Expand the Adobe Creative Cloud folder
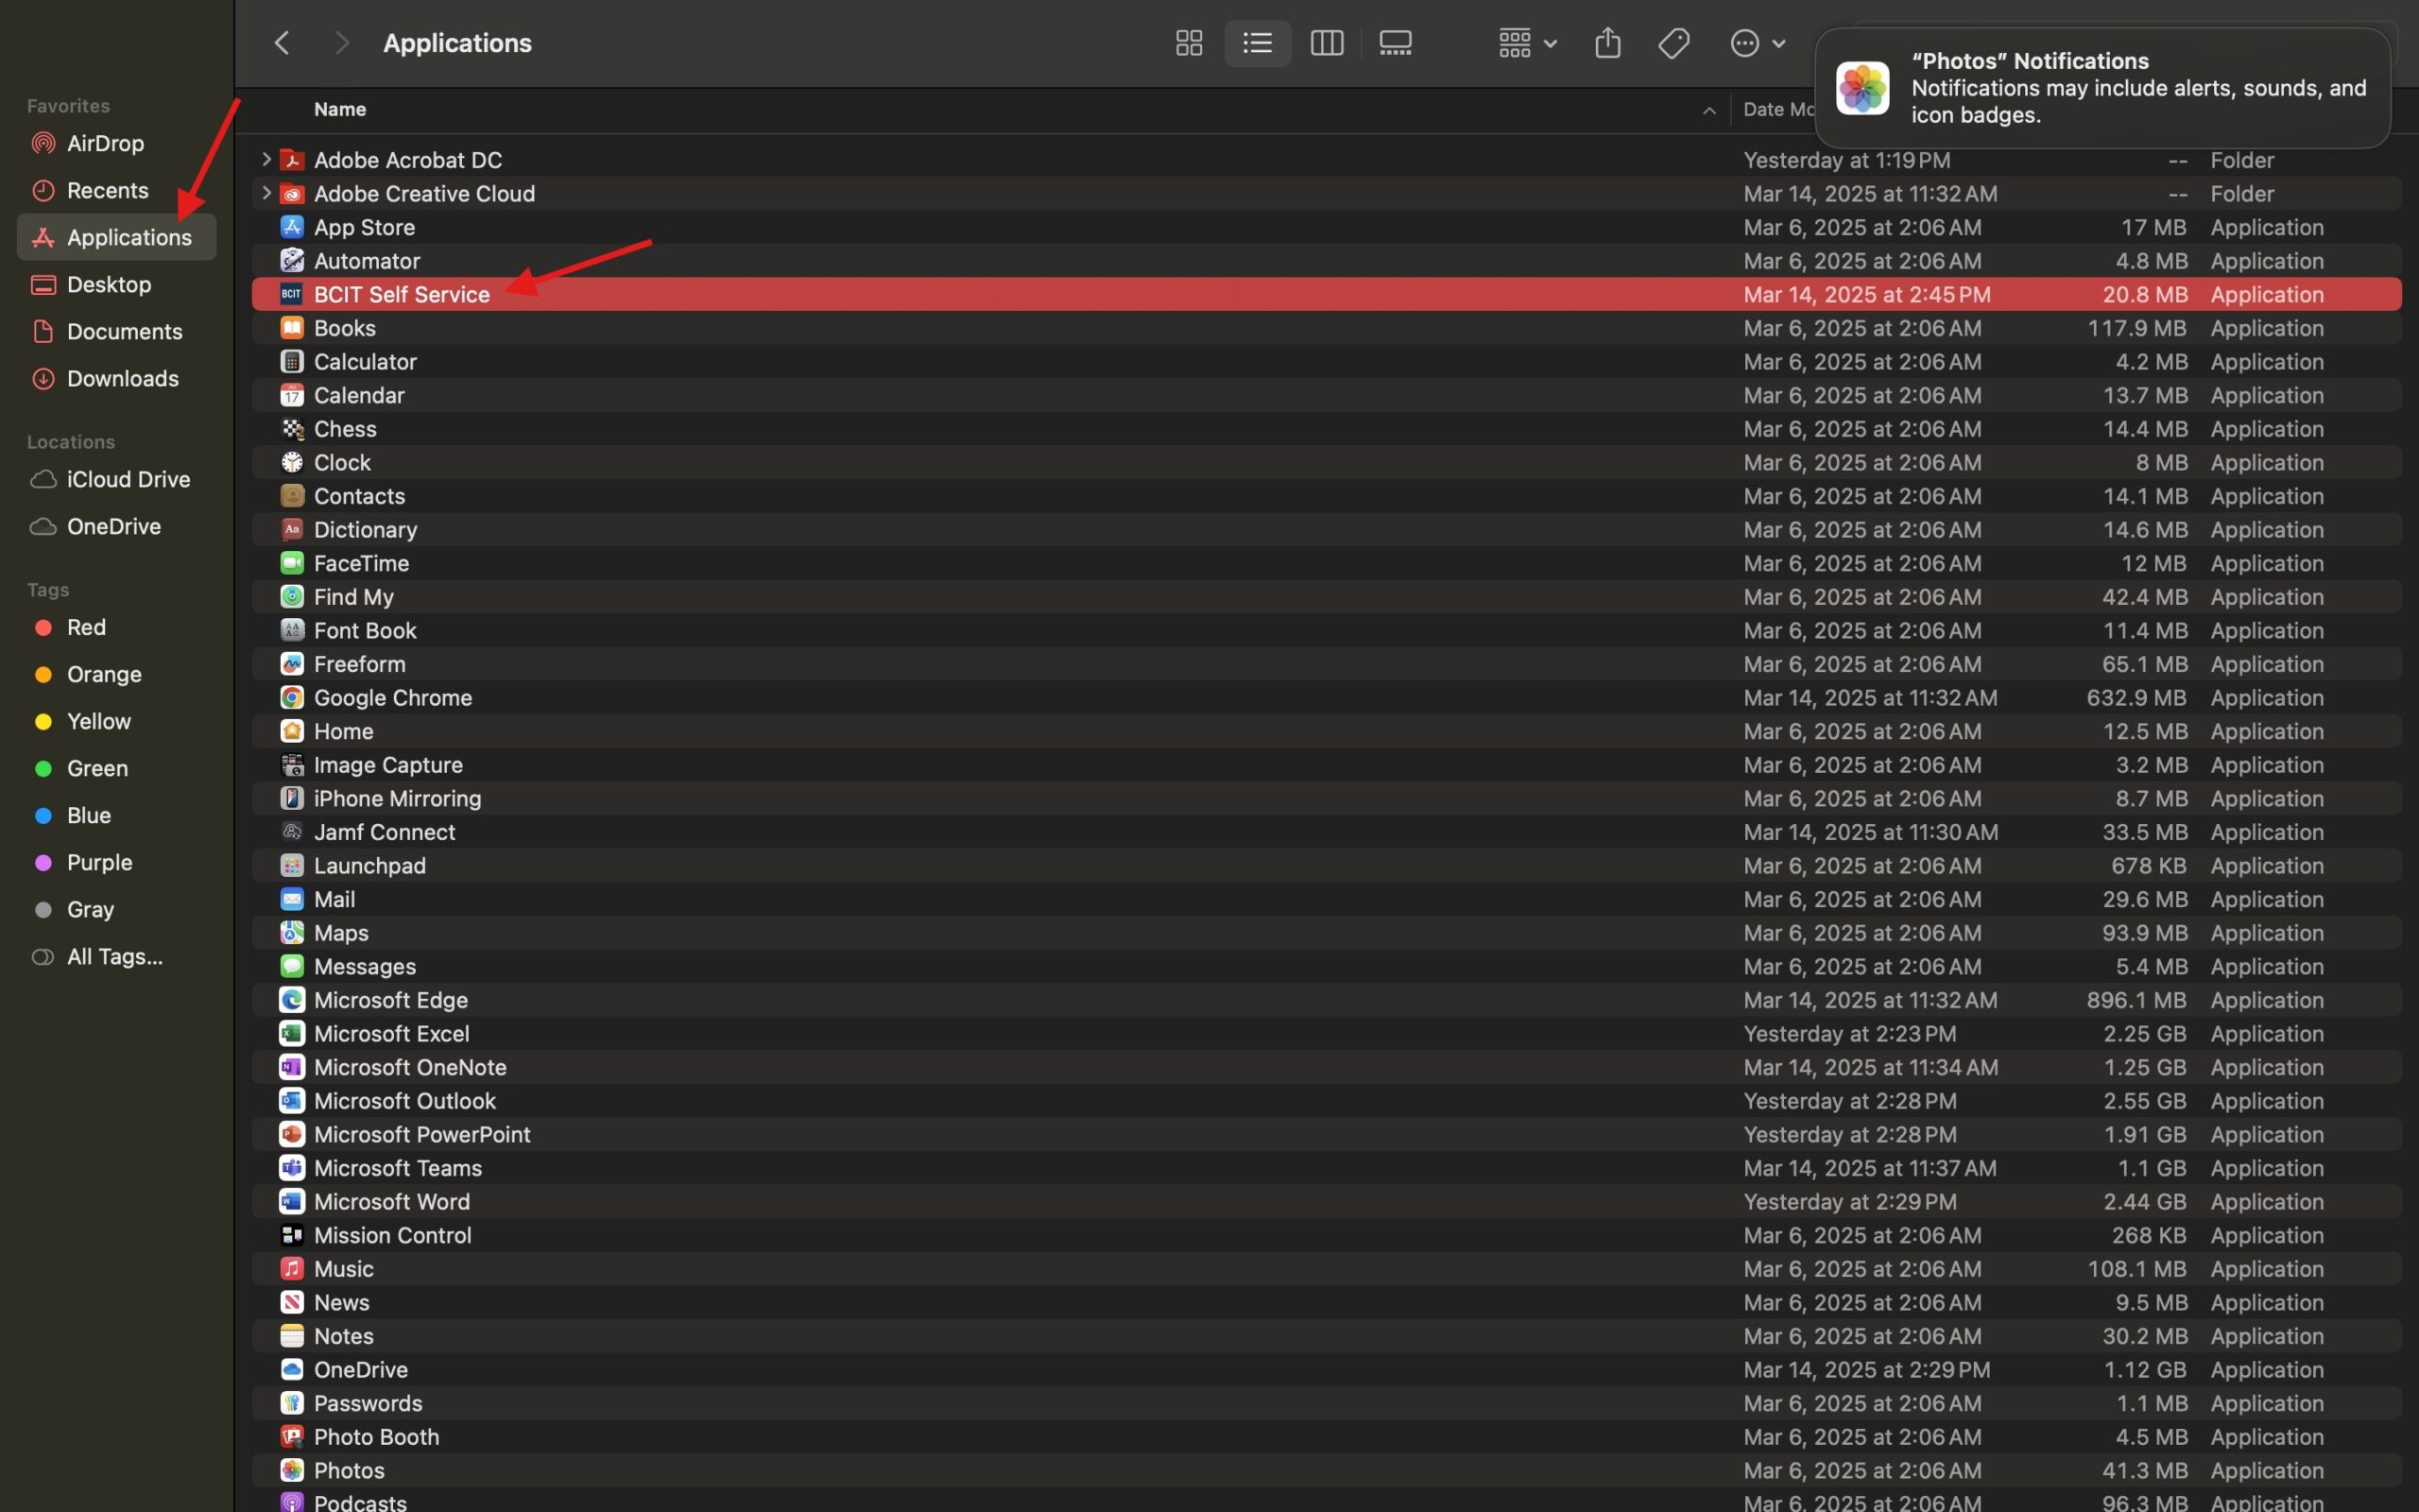The height and width of the screenshot is (1512, 2419). coord(266,193)
